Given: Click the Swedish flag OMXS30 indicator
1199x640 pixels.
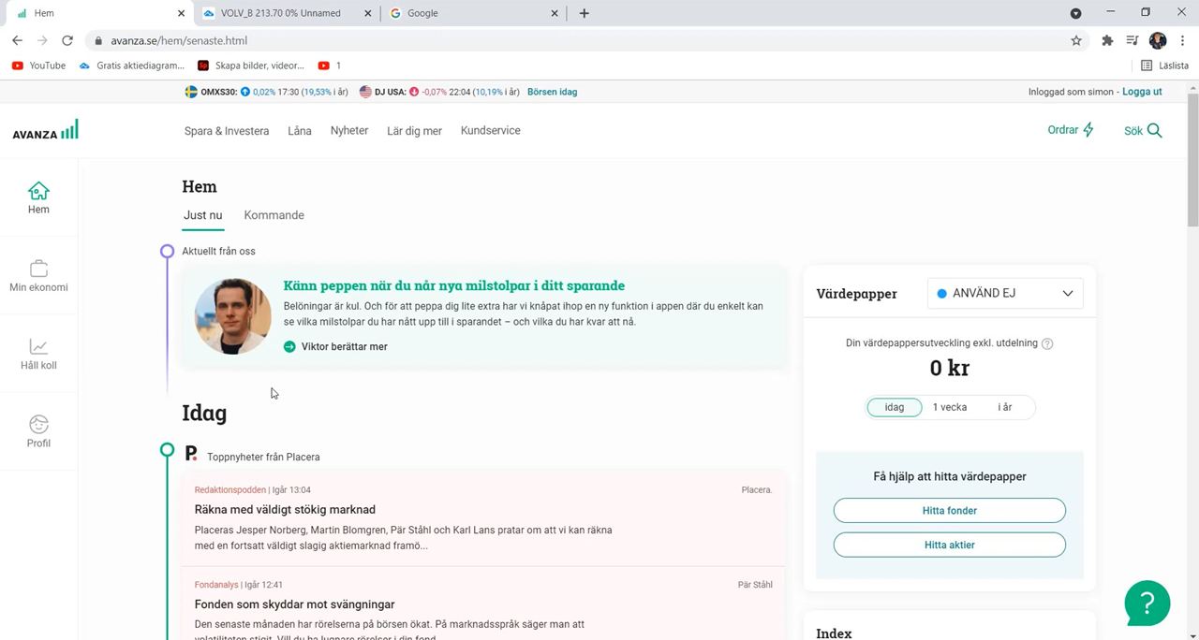Looking at the screenshot, I should point(190,92).
